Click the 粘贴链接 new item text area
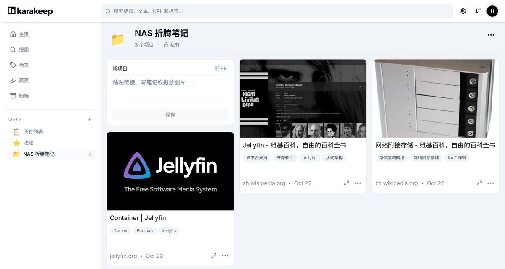505x269 pixels. [170, 90]
